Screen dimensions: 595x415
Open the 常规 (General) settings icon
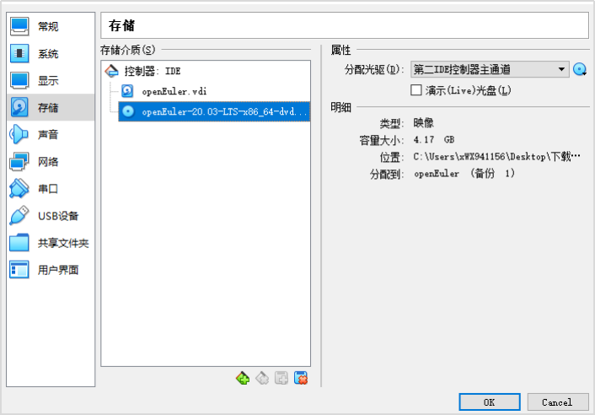pyautogui.click(x=19, y=26)
